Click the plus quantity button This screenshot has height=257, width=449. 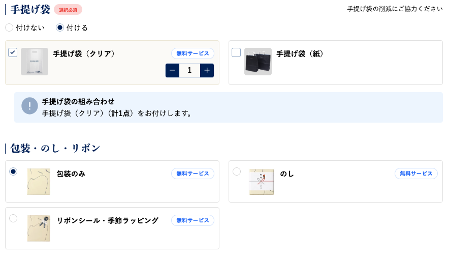click(207, 70)
